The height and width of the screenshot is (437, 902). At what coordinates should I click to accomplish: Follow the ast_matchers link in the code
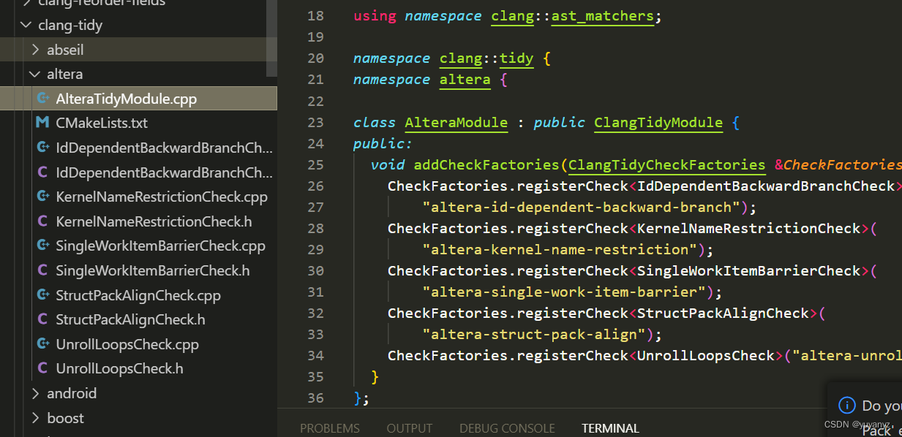[602, 15]
